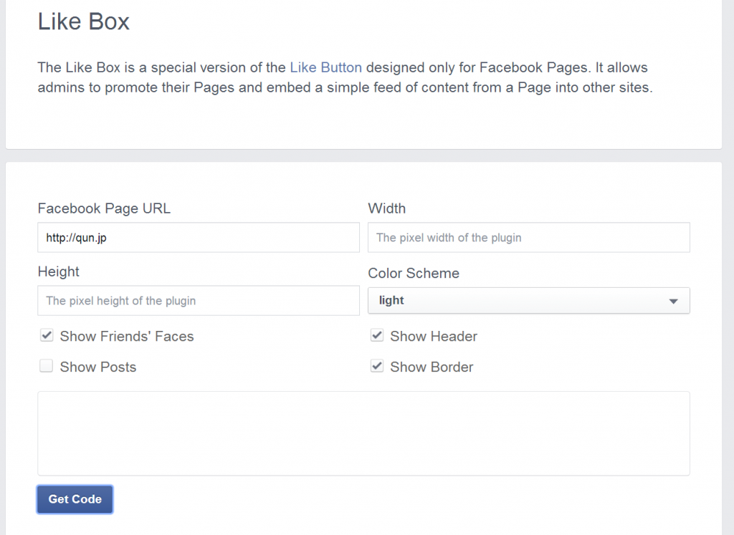Click the Color Scheme dropdown arrow
This screenshot has height=535, width=734.
pos(673,302)
